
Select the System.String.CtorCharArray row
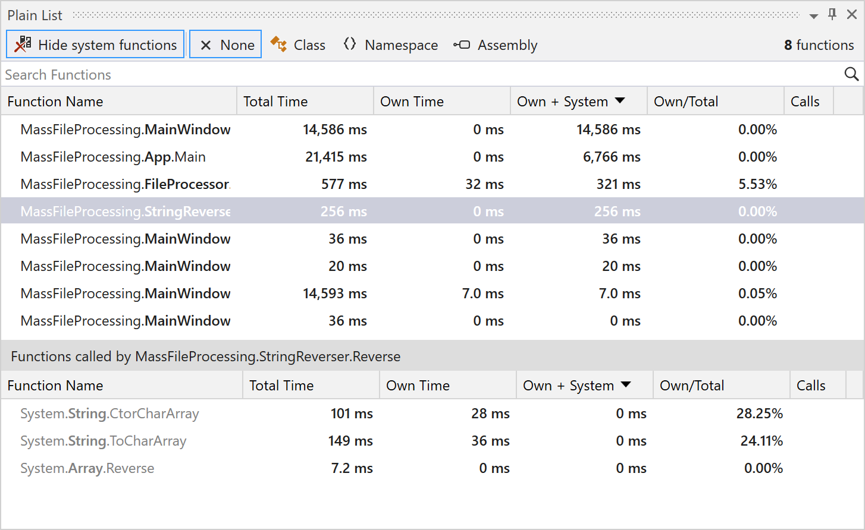coord(109,414)
